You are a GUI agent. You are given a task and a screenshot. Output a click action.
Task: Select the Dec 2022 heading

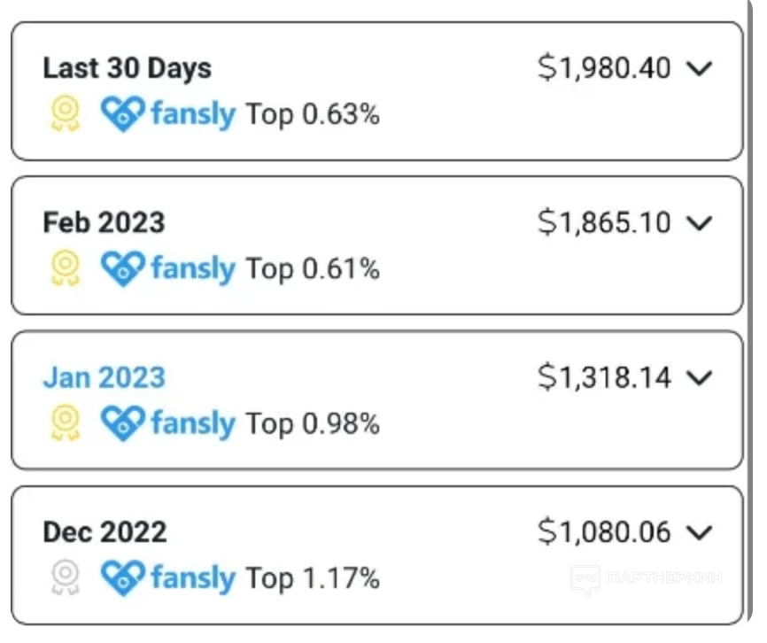click(x=105, y=532)
